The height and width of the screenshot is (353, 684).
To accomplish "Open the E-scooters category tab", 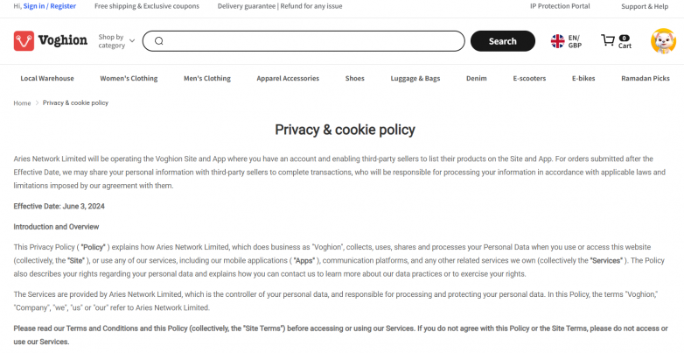I will 529,78.
